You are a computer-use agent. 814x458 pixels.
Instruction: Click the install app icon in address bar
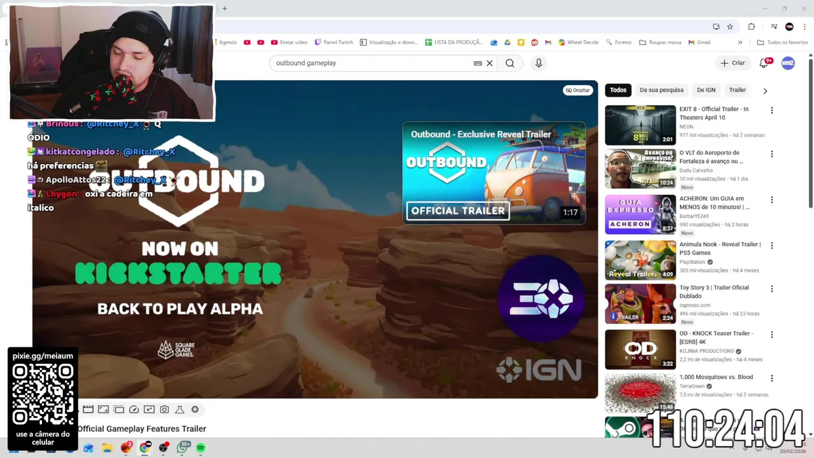pos(716,27)
